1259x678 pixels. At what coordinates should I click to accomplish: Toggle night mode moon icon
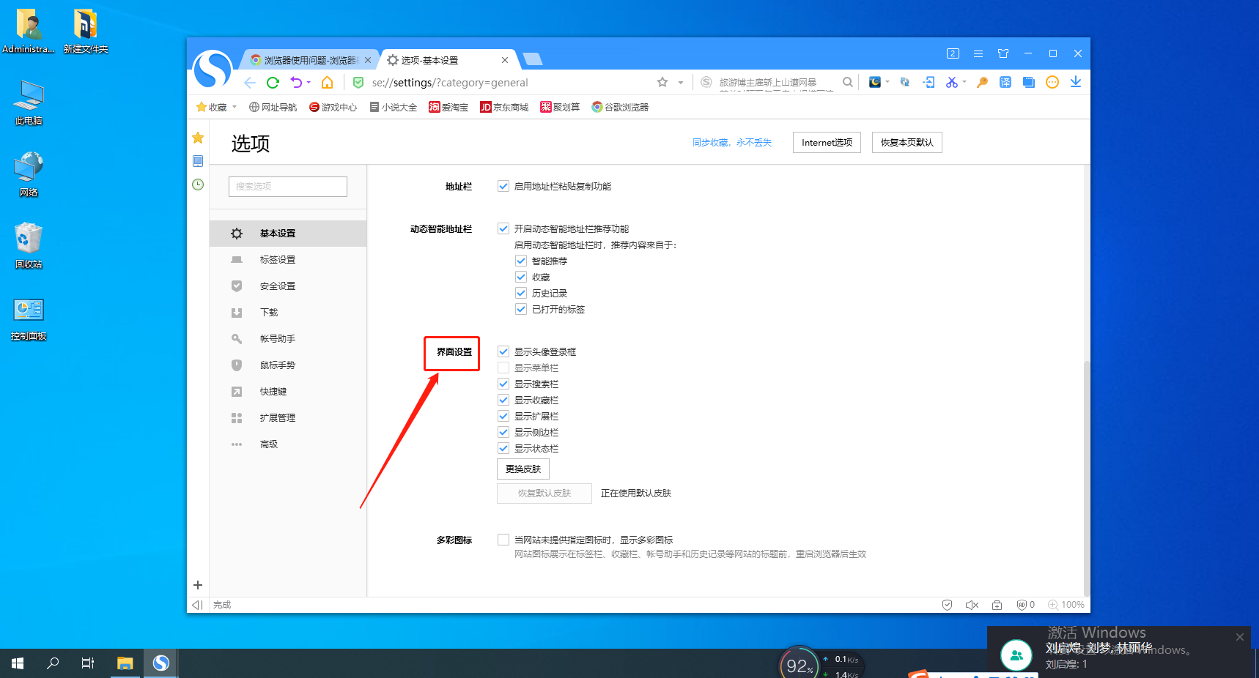coord(874,82)
